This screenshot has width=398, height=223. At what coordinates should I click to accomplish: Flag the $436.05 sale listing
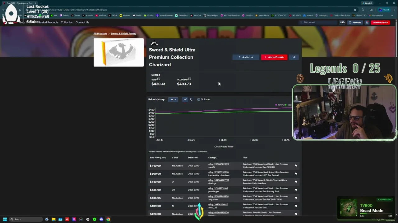tap(296, 198)
